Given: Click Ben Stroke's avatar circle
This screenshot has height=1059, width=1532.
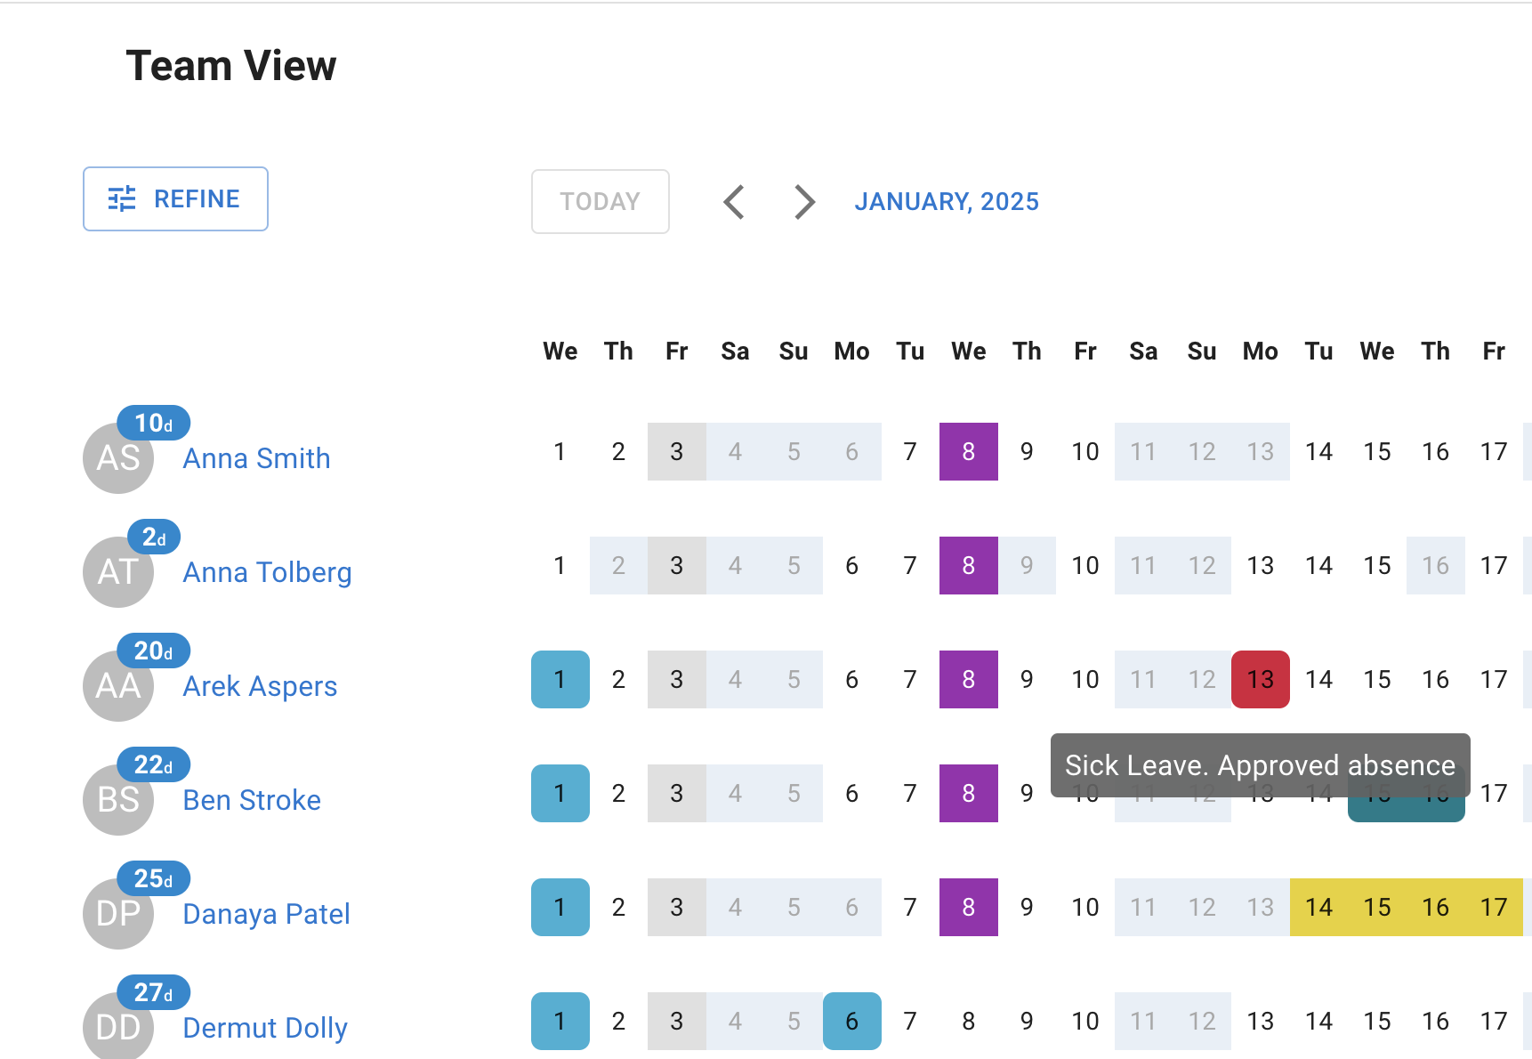Looking at the screenshot, I should pyautogui.click(x=117, y=800).
